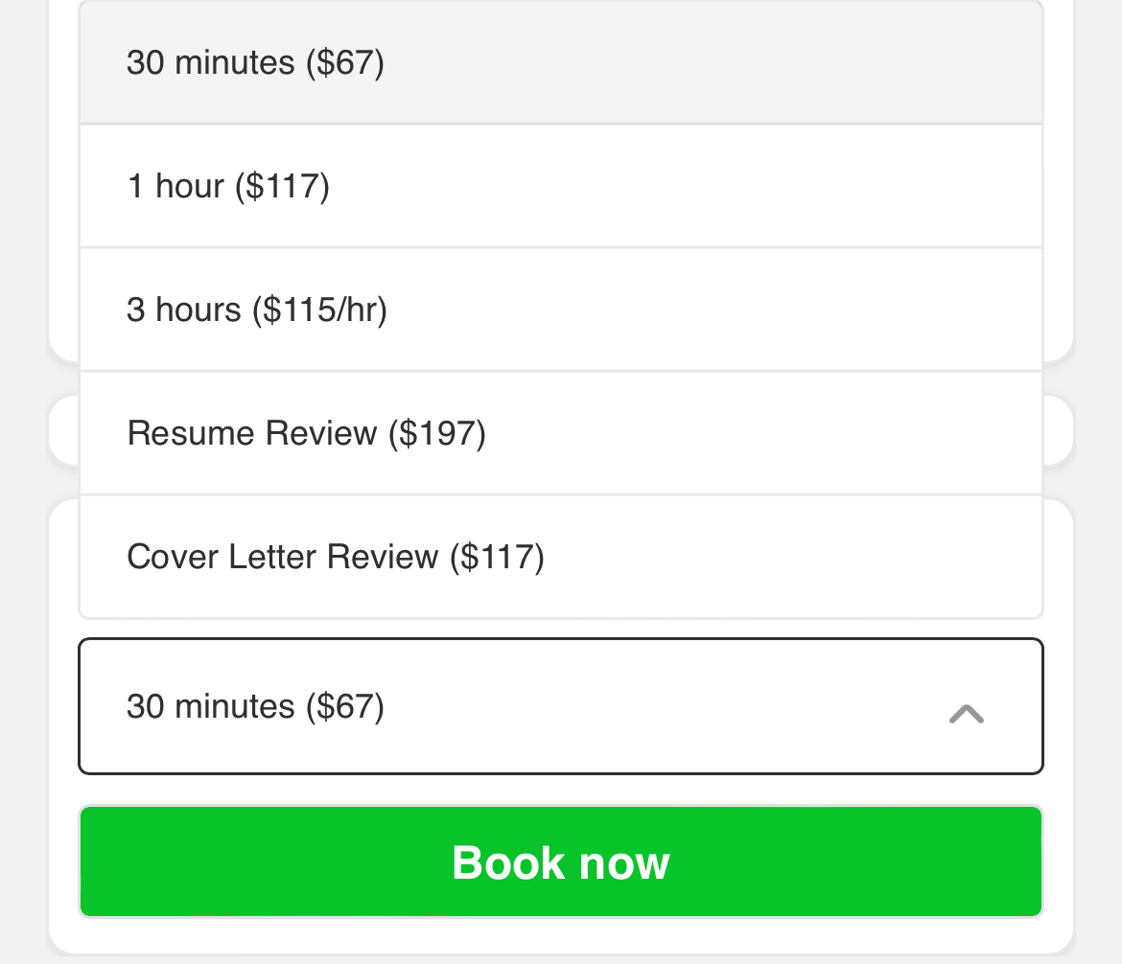Screen dimensions: 1122x964
Task: Click the session type dropdown field
Action: pyautogui.click(x=560, y=706)
